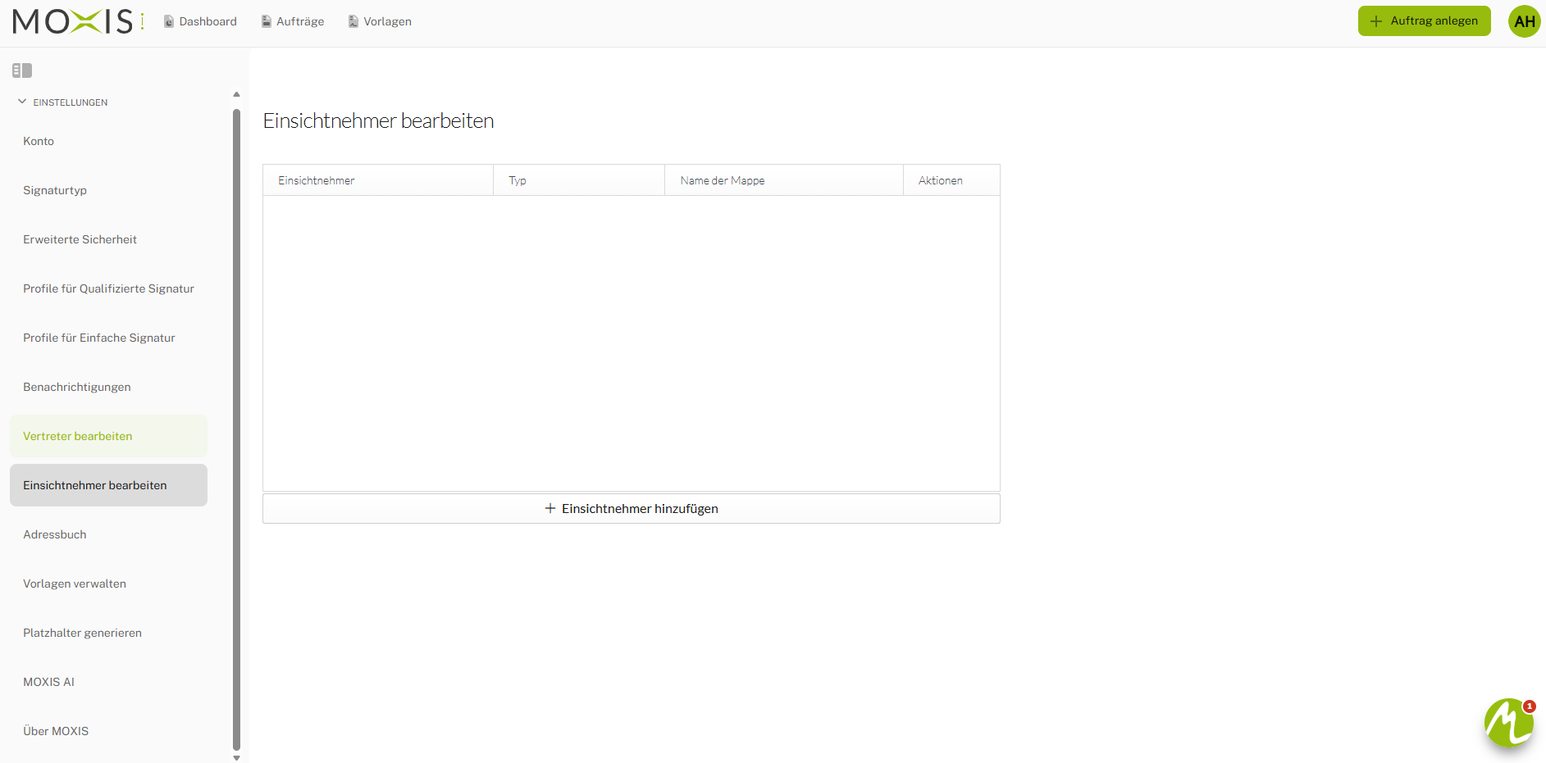Click the Dashboard icon in the top bar
Image resolution: width=1546 pixels, height=763 pixels.
tap(169, 21)
